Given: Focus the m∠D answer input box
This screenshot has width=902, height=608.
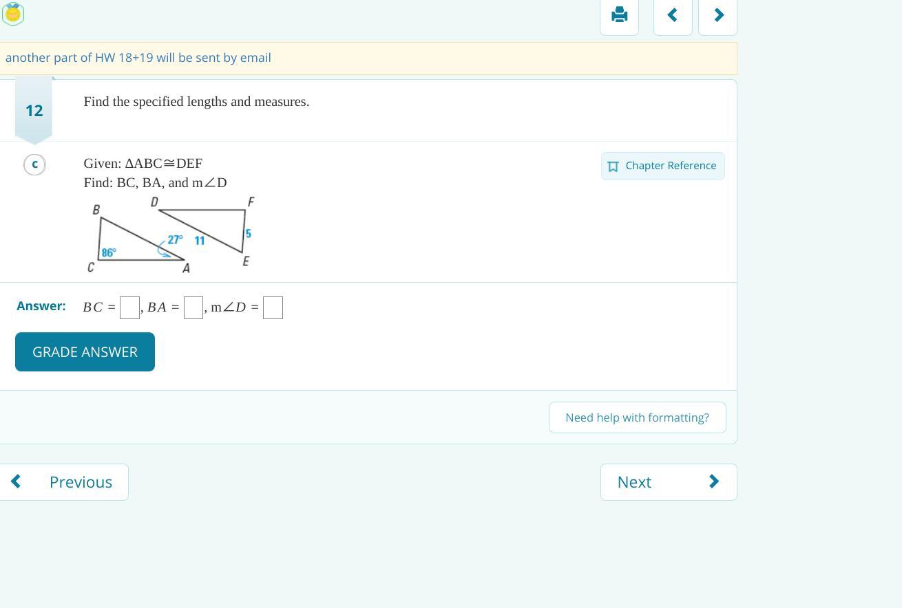Looking at the screenshot, I should point(273,307).
